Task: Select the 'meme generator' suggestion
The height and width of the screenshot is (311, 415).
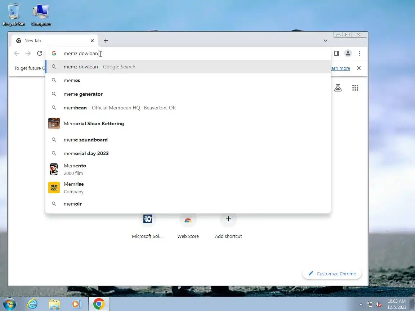Action: click(x=188, y=94)
